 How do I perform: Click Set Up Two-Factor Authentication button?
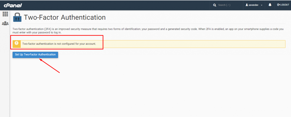click(35, 55)
